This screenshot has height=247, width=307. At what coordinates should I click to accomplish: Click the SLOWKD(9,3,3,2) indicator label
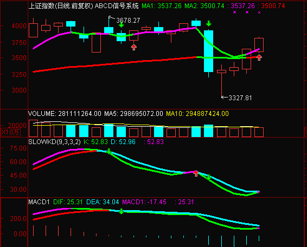54,142
